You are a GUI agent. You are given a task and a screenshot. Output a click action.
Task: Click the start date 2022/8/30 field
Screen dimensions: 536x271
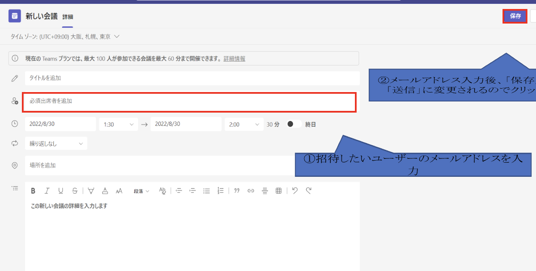click(61, 124)
